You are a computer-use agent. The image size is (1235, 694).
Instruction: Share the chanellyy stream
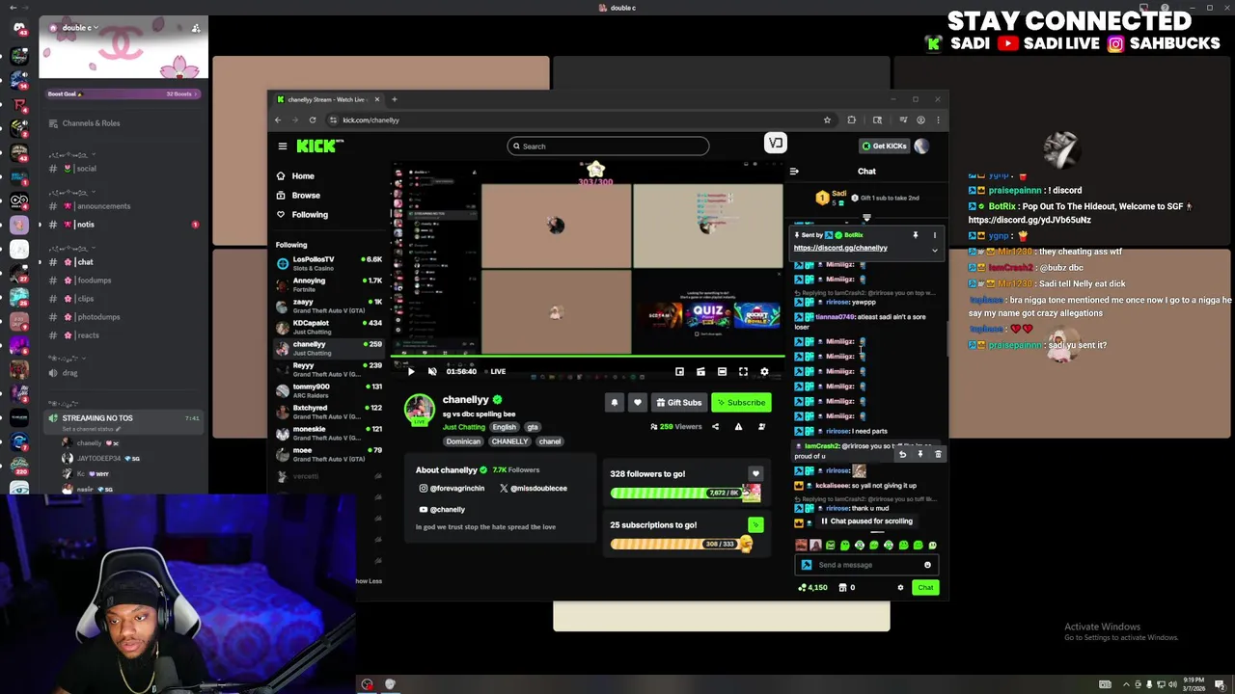pyautogui.click(x=715, y=427)
